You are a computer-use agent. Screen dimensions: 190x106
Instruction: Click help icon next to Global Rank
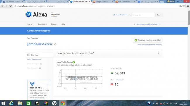coord(121,69)
